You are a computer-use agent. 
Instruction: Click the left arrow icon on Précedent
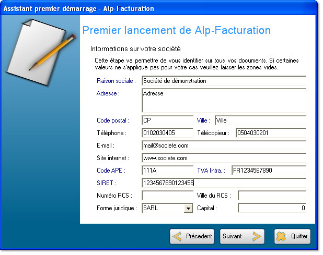[178, 236]
